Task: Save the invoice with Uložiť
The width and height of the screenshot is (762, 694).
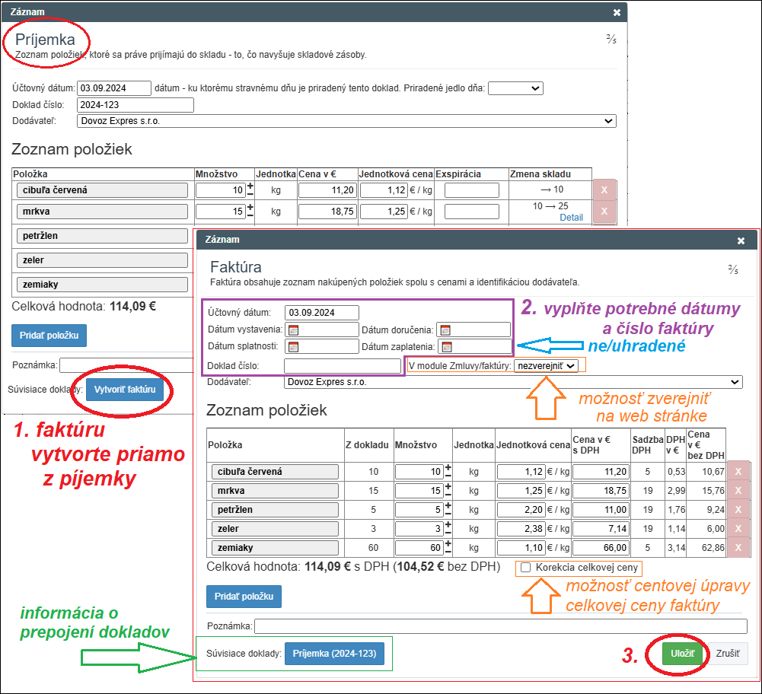Action: (682, 654)
